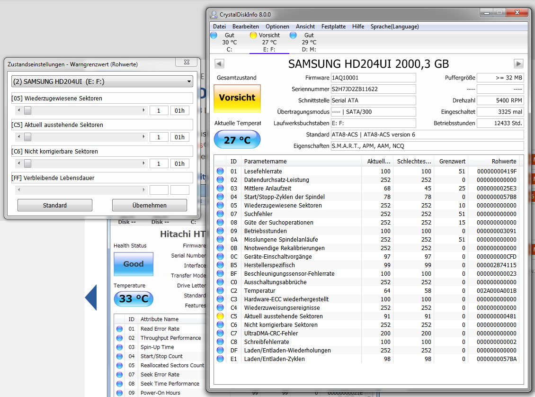Screen dimensions: 535x397
Task: Click orb of Spin-Up Time in Hitachi window
Action: [119, 347]
